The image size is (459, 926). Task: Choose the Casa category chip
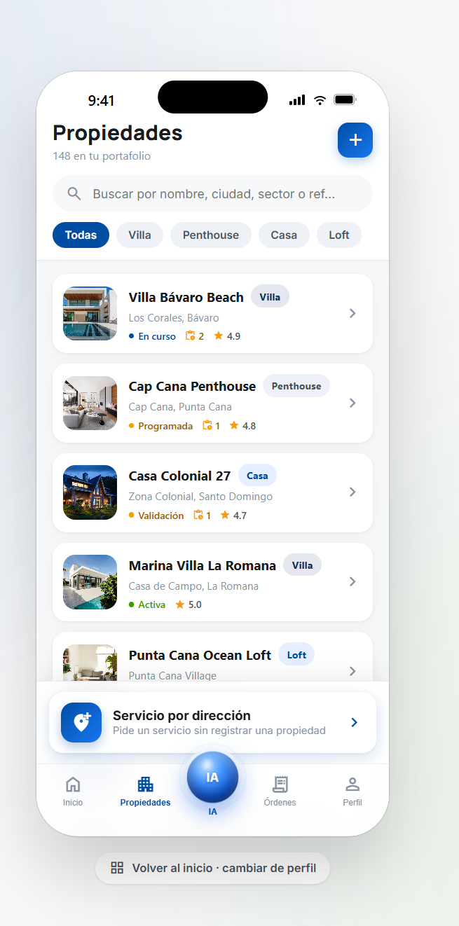284,235
